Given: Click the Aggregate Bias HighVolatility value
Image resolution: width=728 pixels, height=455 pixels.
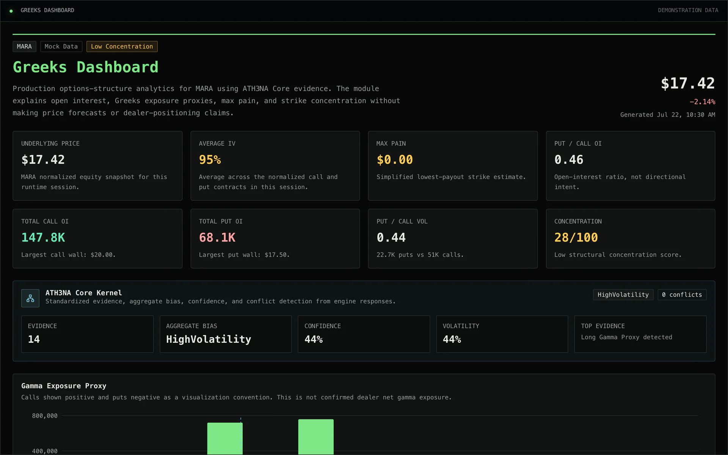Looking at the screenshot, I should 209,339.
